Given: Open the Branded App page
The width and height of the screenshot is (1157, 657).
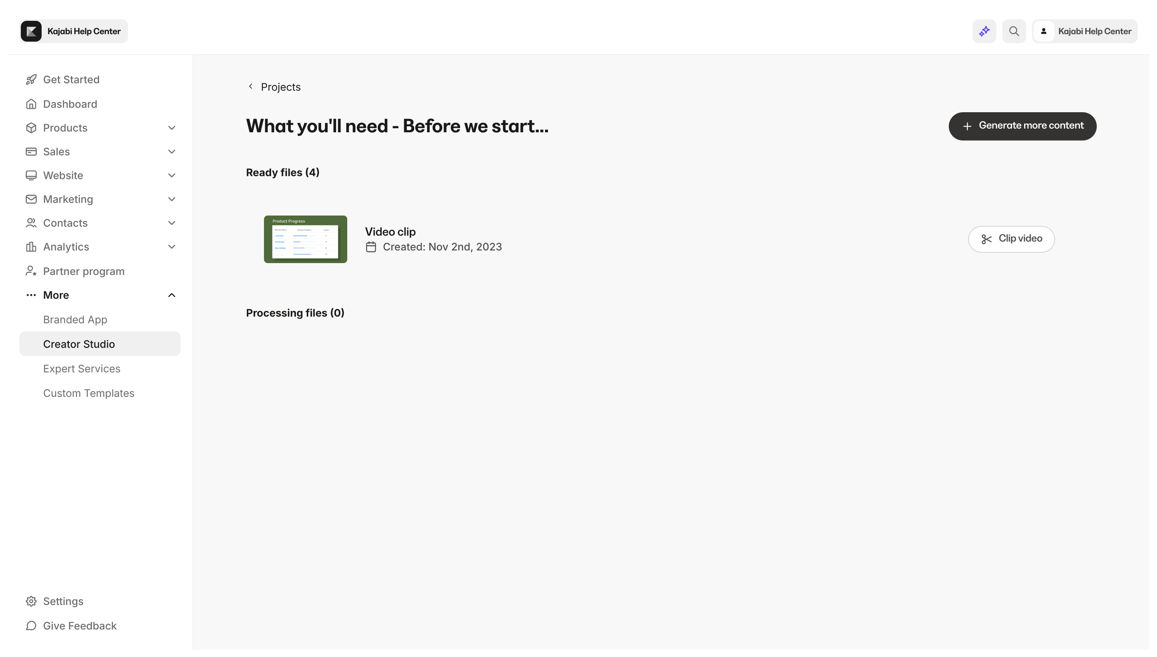Looking at the screenshot, I should click(75, 319).
